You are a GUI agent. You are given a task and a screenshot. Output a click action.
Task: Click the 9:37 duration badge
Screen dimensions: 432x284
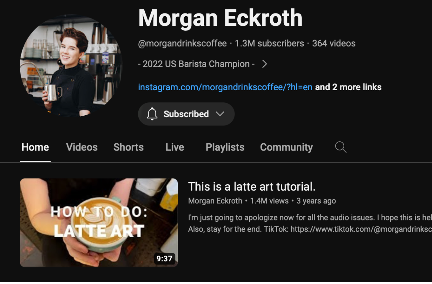pos(165,259)
